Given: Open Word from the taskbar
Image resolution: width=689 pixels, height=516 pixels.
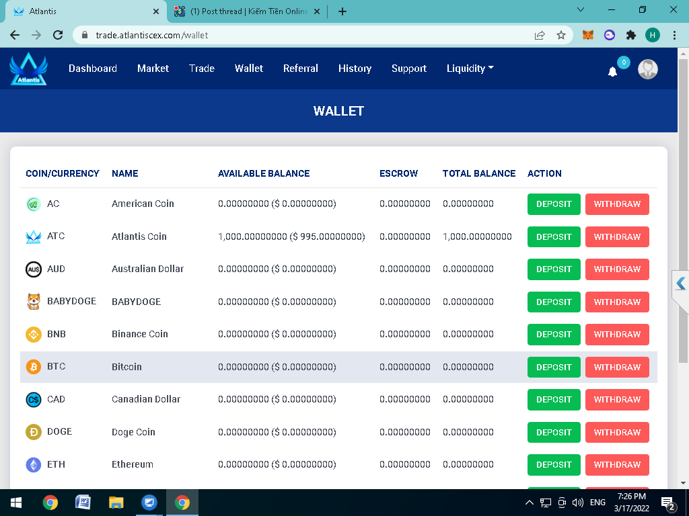Looking at the screenshot, I should 83,503.
